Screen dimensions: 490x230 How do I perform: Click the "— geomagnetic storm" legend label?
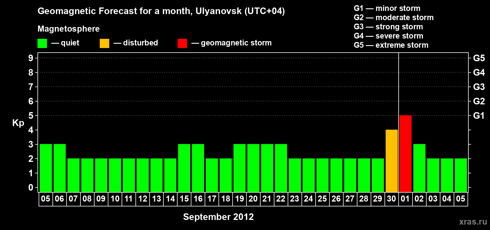pyautogui.click(x=231, y=43)
